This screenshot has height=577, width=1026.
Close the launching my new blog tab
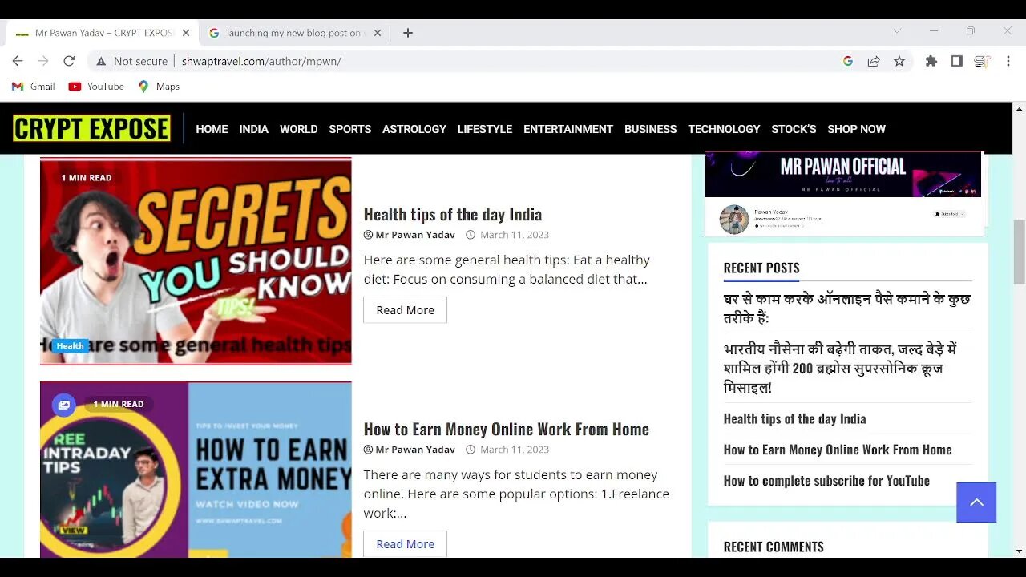378,33
